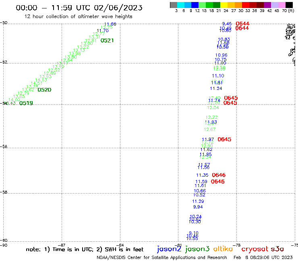The image size is (298, 261).
Task: Click the generation timestamp Feb 8 08:29:06 UTC 2023
Action: (x=263, y=257)
